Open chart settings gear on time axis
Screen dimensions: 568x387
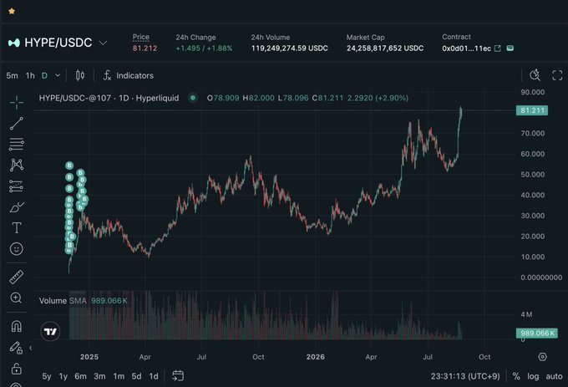point(542,357)
